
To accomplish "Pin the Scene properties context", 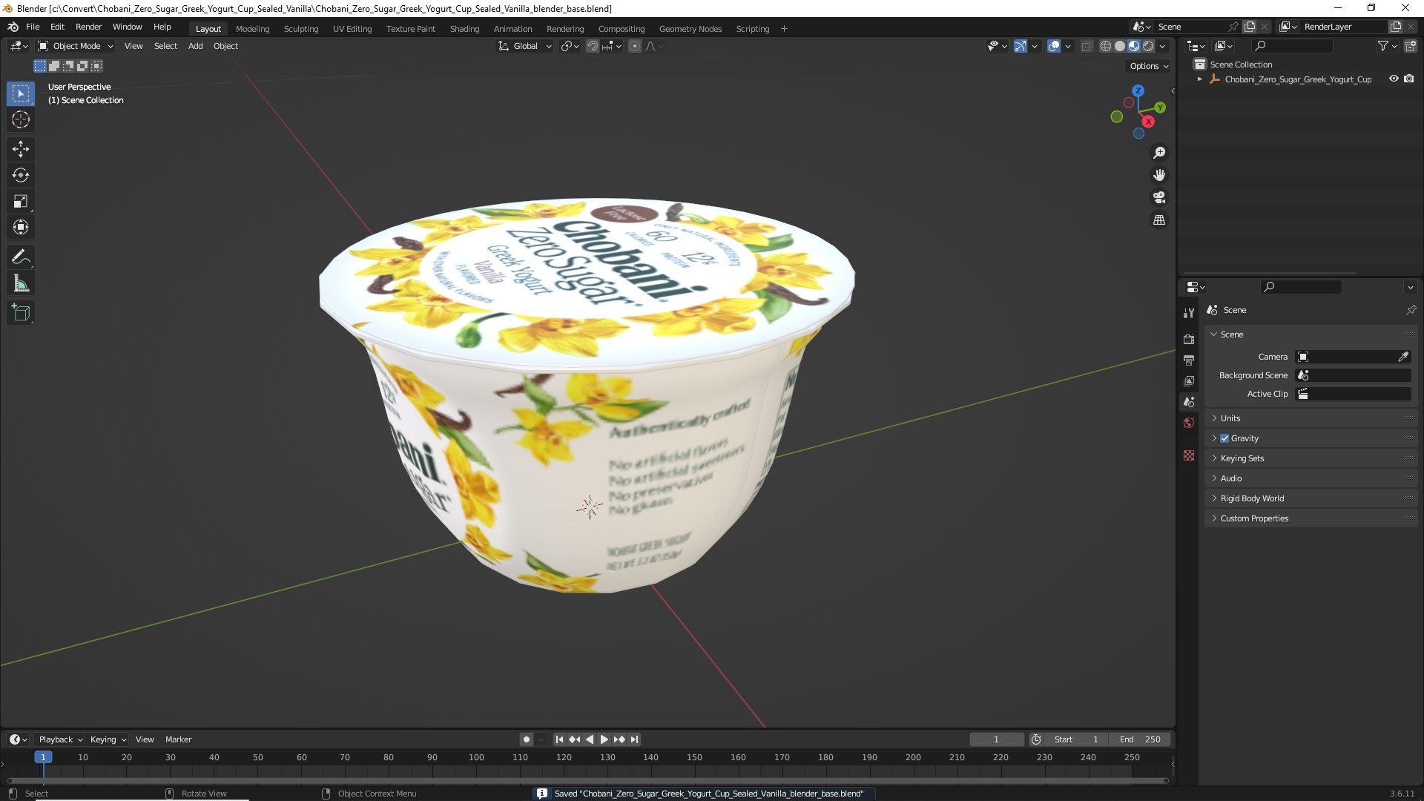I will 1411,310.
